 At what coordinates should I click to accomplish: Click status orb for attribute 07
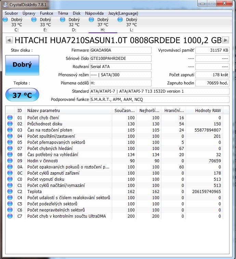coord(10,148)
